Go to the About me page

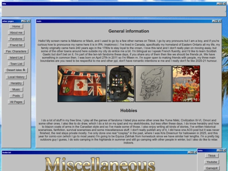[16, 33]
